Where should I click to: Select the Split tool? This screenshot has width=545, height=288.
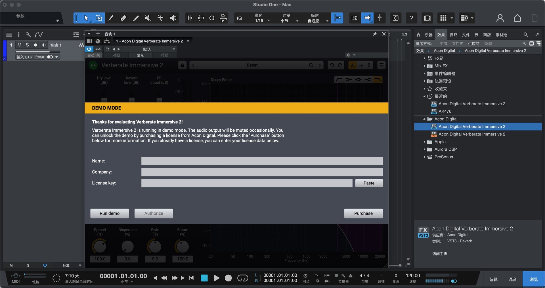tap(111, 18)
